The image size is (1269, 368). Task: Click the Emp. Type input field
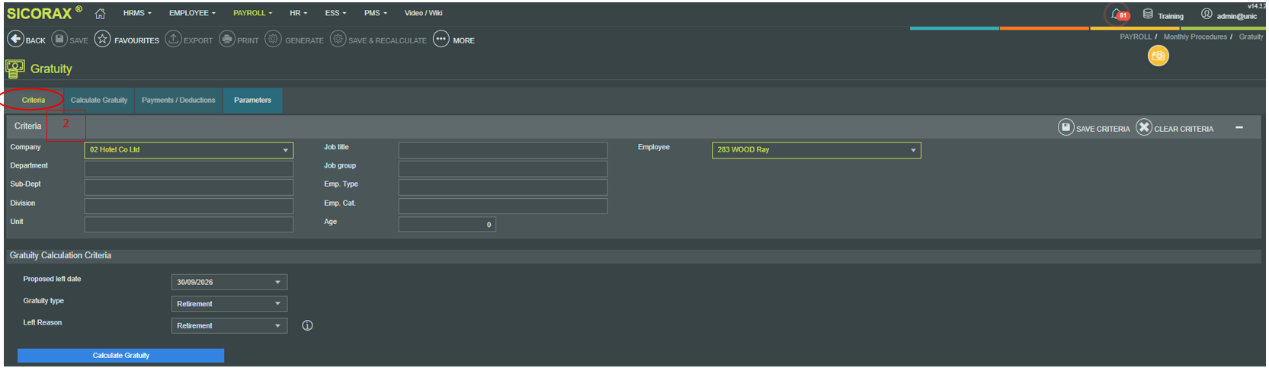[503, 187]
